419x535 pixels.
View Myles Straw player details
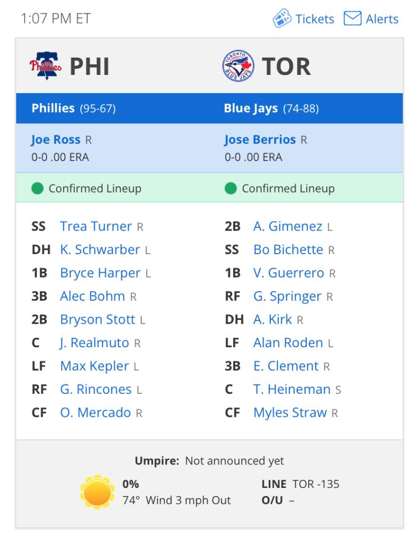tap(290, 412)
